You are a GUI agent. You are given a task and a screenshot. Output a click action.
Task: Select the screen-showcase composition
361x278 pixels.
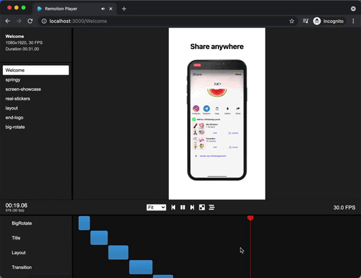coord(23,89)
